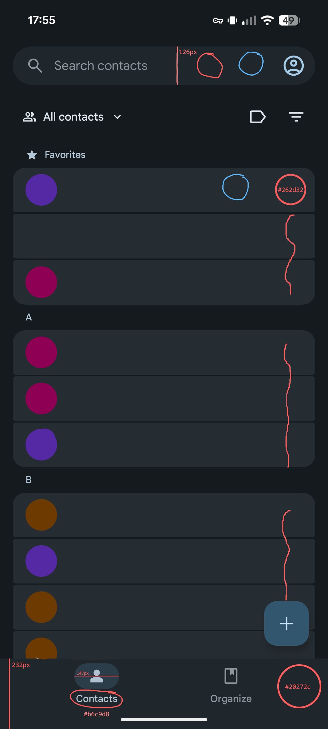
Task: Switch to the Contacts tab
Action: [97, 683]
